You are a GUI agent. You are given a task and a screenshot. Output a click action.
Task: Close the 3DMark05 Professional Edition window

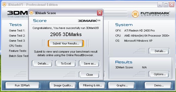tap(172, 5)
